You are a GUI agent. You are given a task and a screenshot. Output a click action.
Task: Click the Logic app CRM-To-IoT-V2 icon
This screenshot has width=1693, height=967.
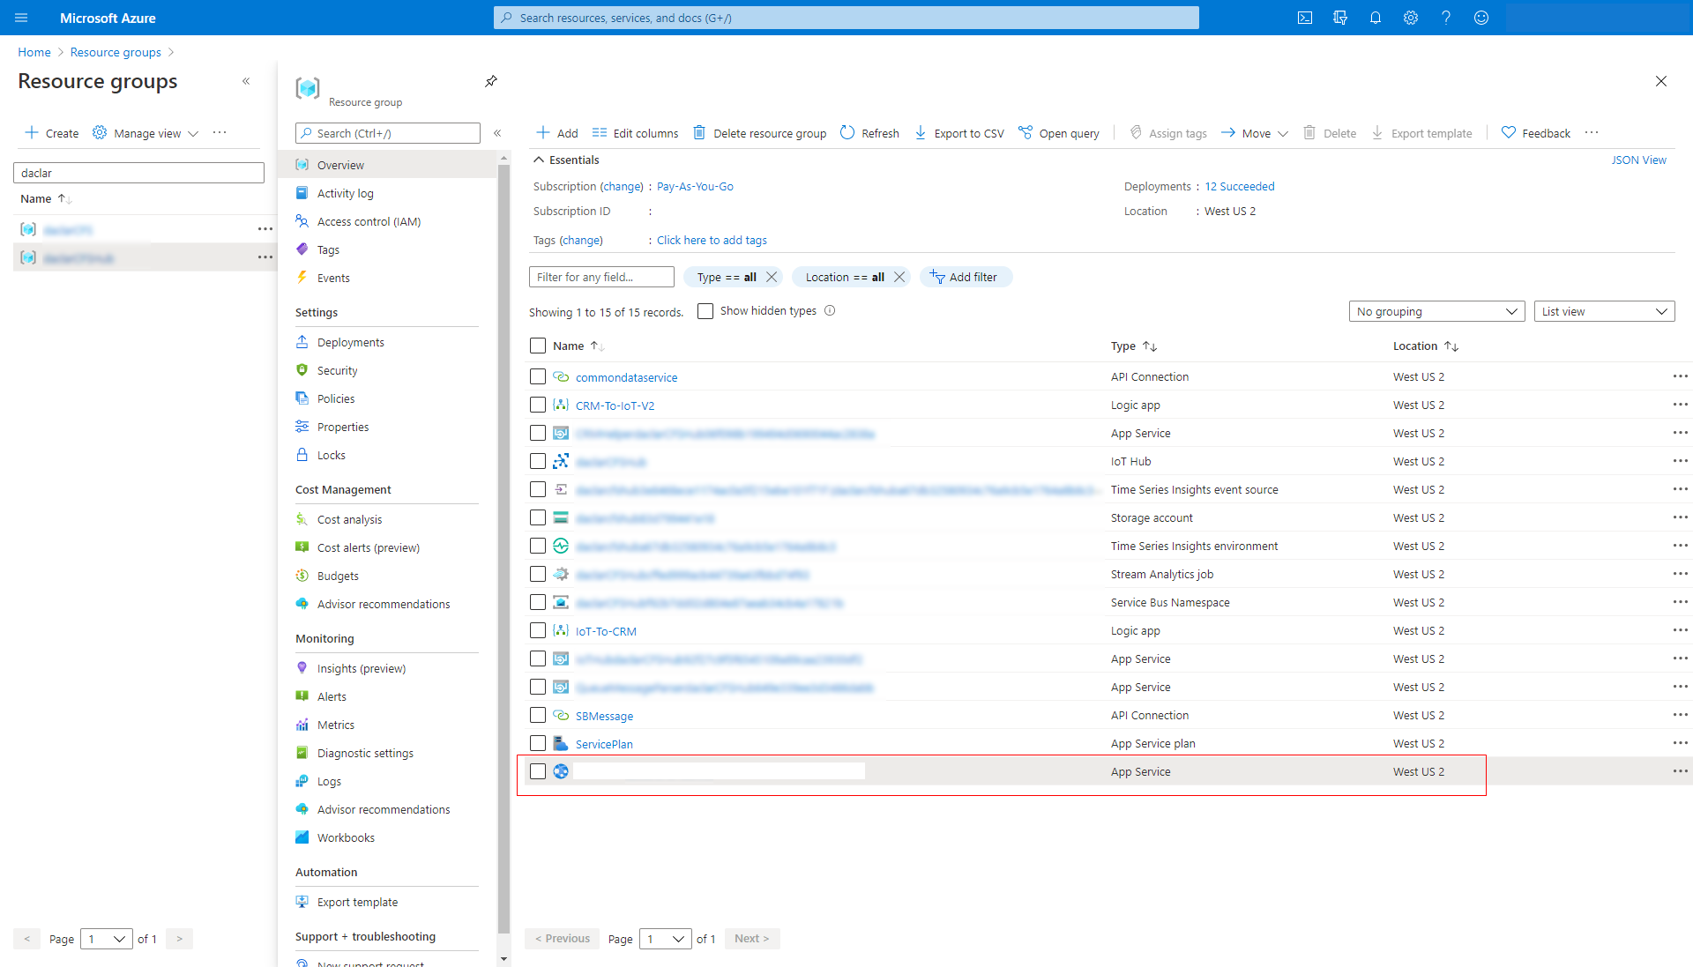pyautogui.click(x=562, y=405)
